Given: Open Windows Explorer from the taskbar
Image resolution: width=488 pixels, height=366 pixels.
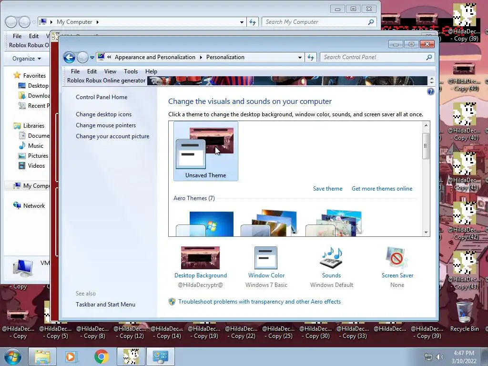Looking at the screenshot, I should (x=42, y=356).
